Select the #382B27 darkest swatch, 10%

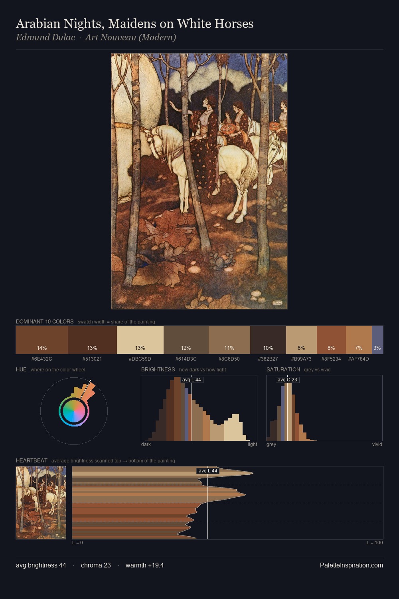pyautogui.click(x=268, y=340)
